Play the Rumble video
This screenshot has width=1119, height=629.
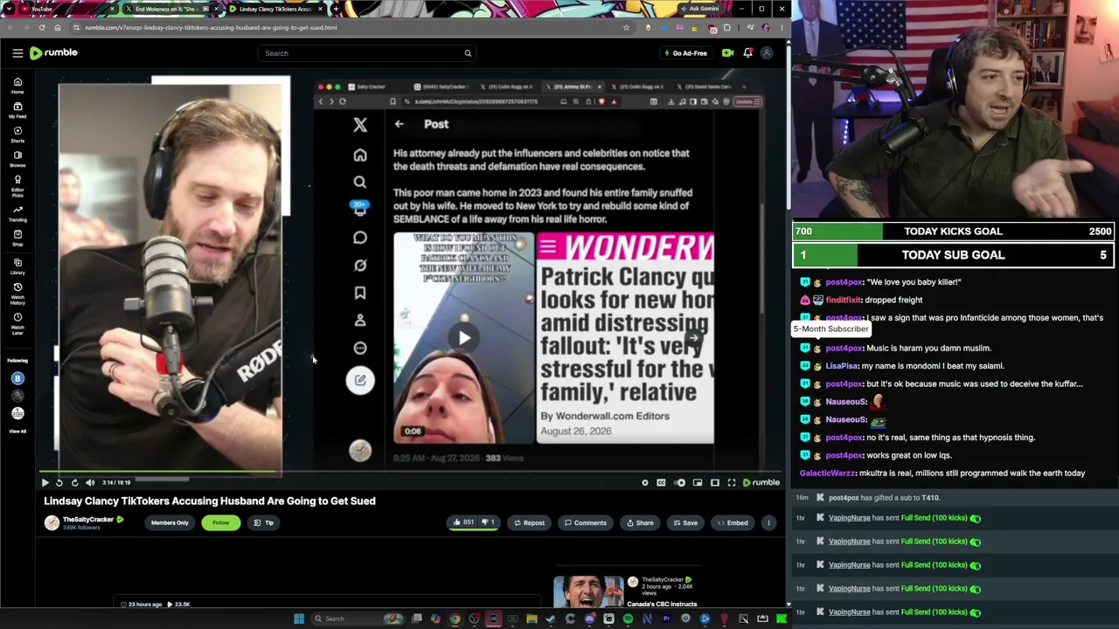pyautogui.click(x=45, y=482)
